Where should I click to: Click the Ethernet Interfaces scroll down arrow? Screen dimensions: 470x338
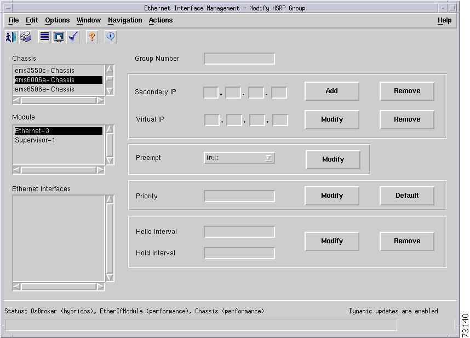pyautogui.click(x=110, y=277)
